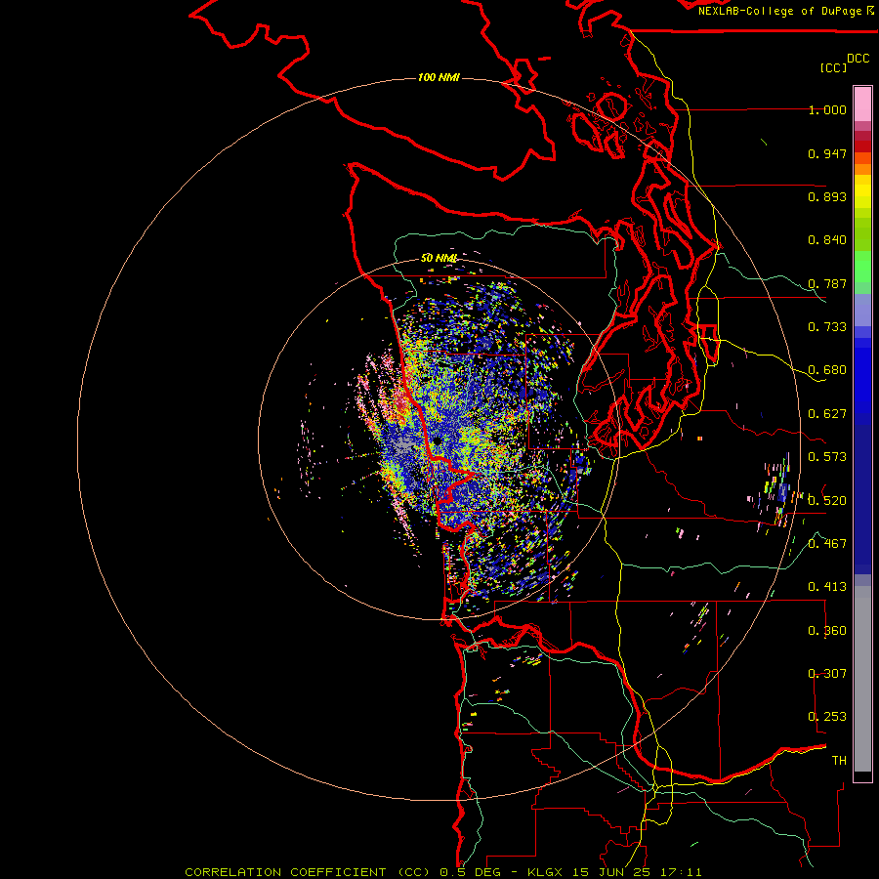
Task: Select the 1.000 legend value
Action: click(827, 109)
